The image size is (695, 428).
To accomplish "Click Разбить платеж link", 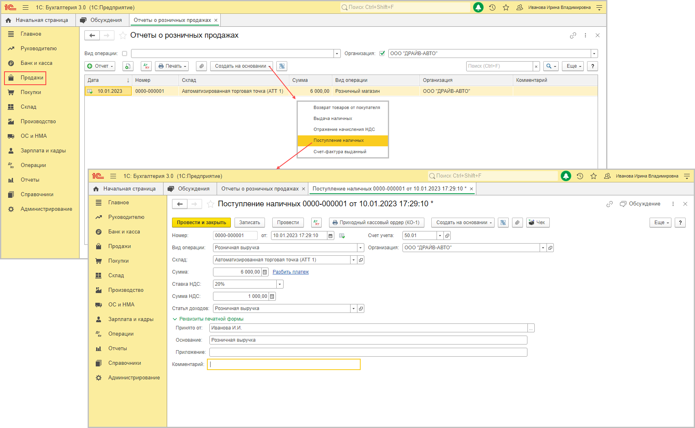I will pos(290,272).
